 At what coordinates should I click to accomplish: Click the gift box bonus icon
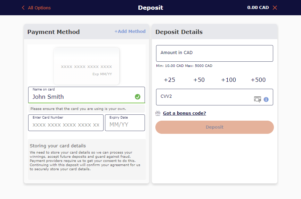158,113
